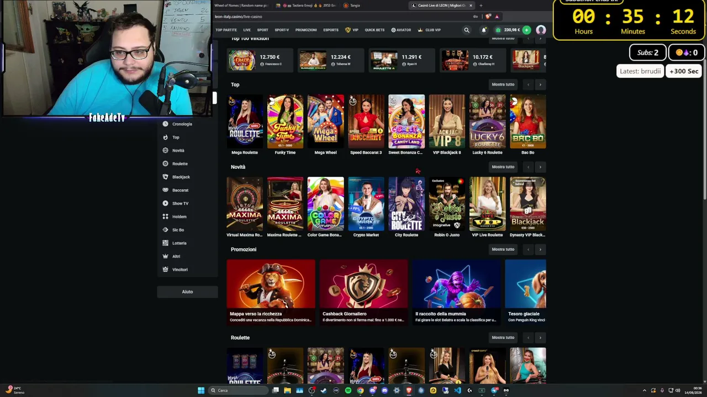Open the SPORT menu item

coord(262,30)
